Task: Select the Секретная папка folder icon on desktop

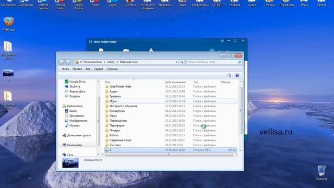Action: coord(8,100)
